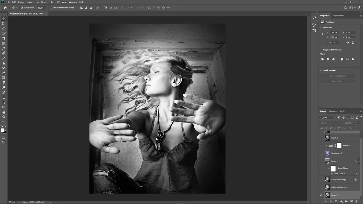Viewport: 363px width, 204px height.
Task: Open the Image menu
Action: tap(21, 2)
